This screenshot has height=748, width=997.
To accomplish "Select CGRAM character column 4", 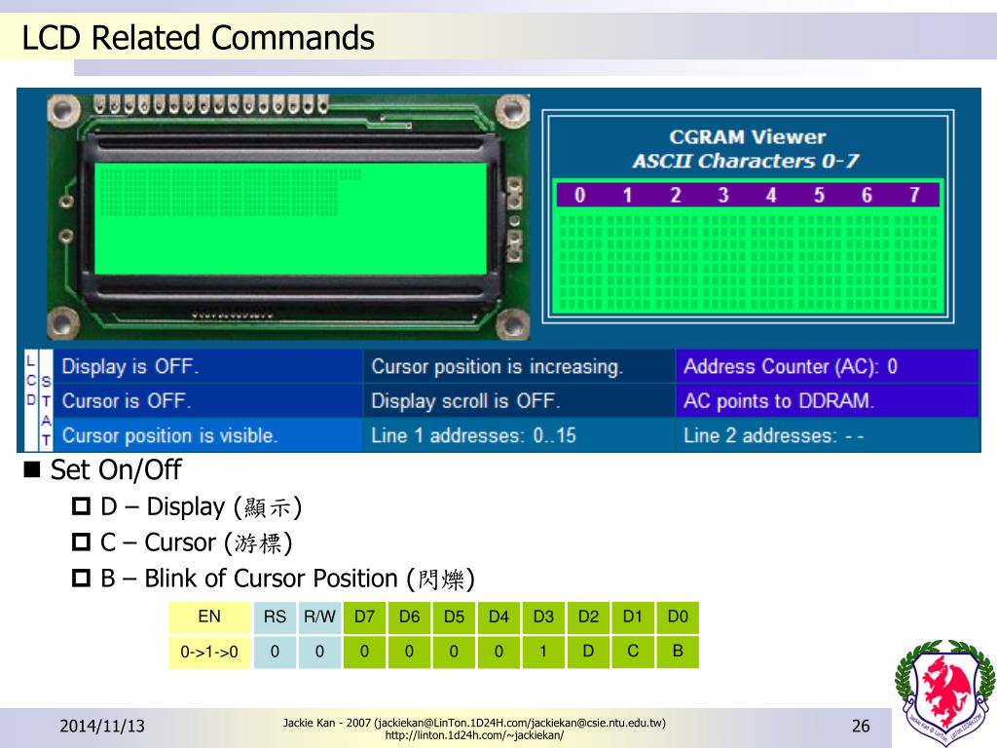I will 771,195.
